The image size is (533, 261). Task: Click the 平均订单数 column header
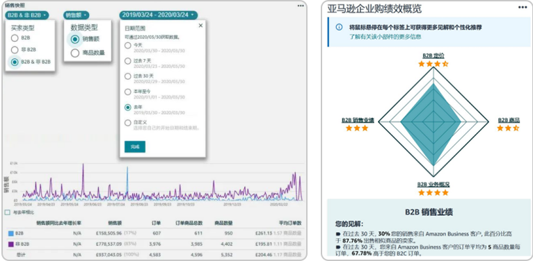(x=290, y=223)
